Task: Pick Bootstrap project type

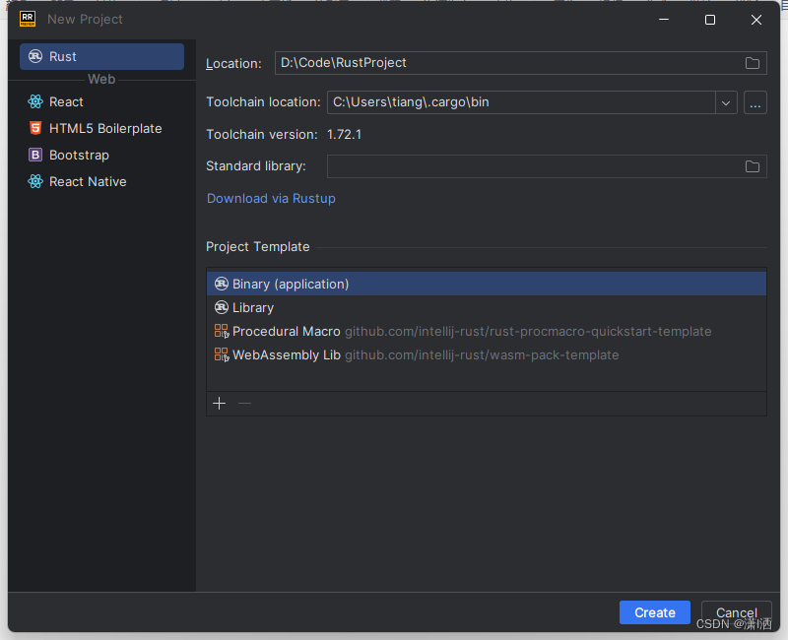Action: 101,156
